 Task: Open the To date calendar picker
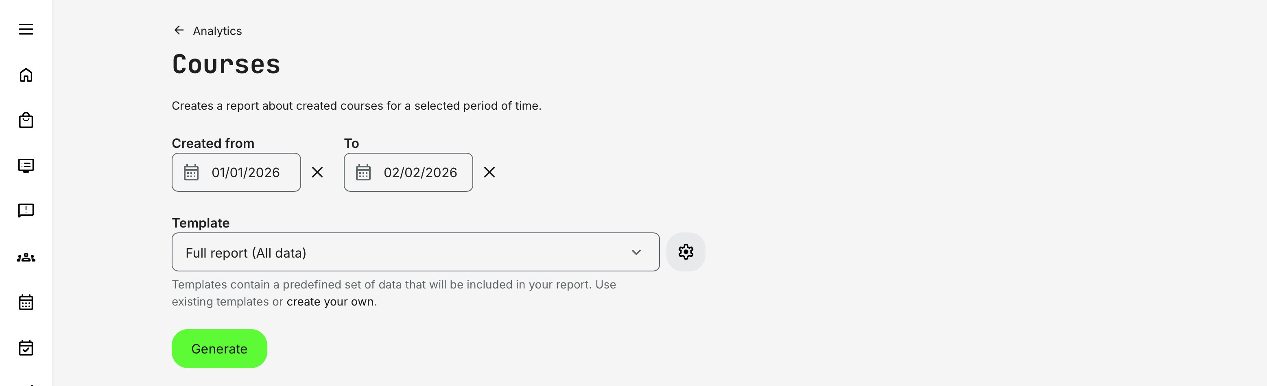coord(363,172)
